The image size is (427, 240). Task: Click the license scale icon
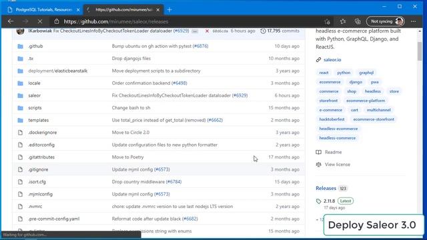click(318, 165)
